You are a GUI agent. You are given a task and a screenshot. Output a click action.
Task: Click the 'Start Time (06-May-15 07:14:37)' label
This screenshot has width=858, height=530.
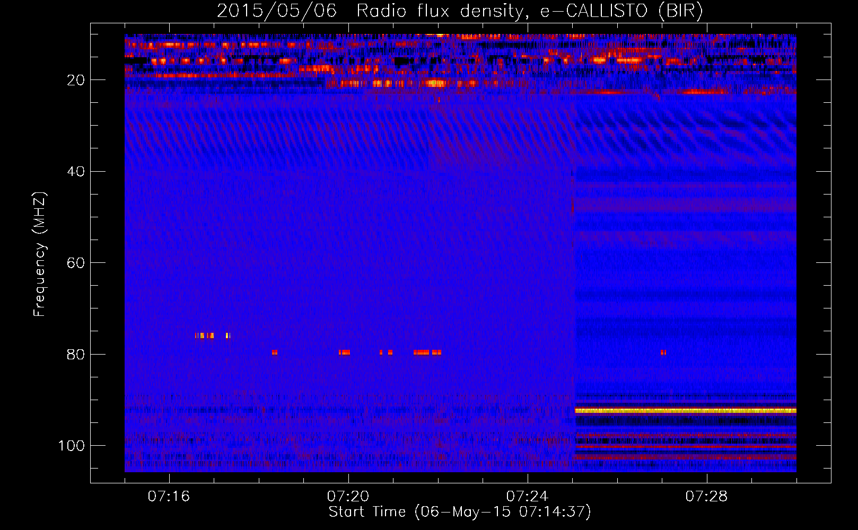[460, 512]
